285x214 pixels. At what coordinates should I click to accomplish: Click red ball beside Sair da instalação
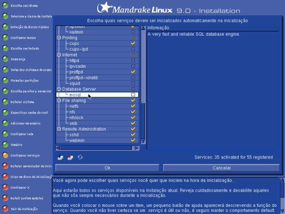click(x=5, y=209)
